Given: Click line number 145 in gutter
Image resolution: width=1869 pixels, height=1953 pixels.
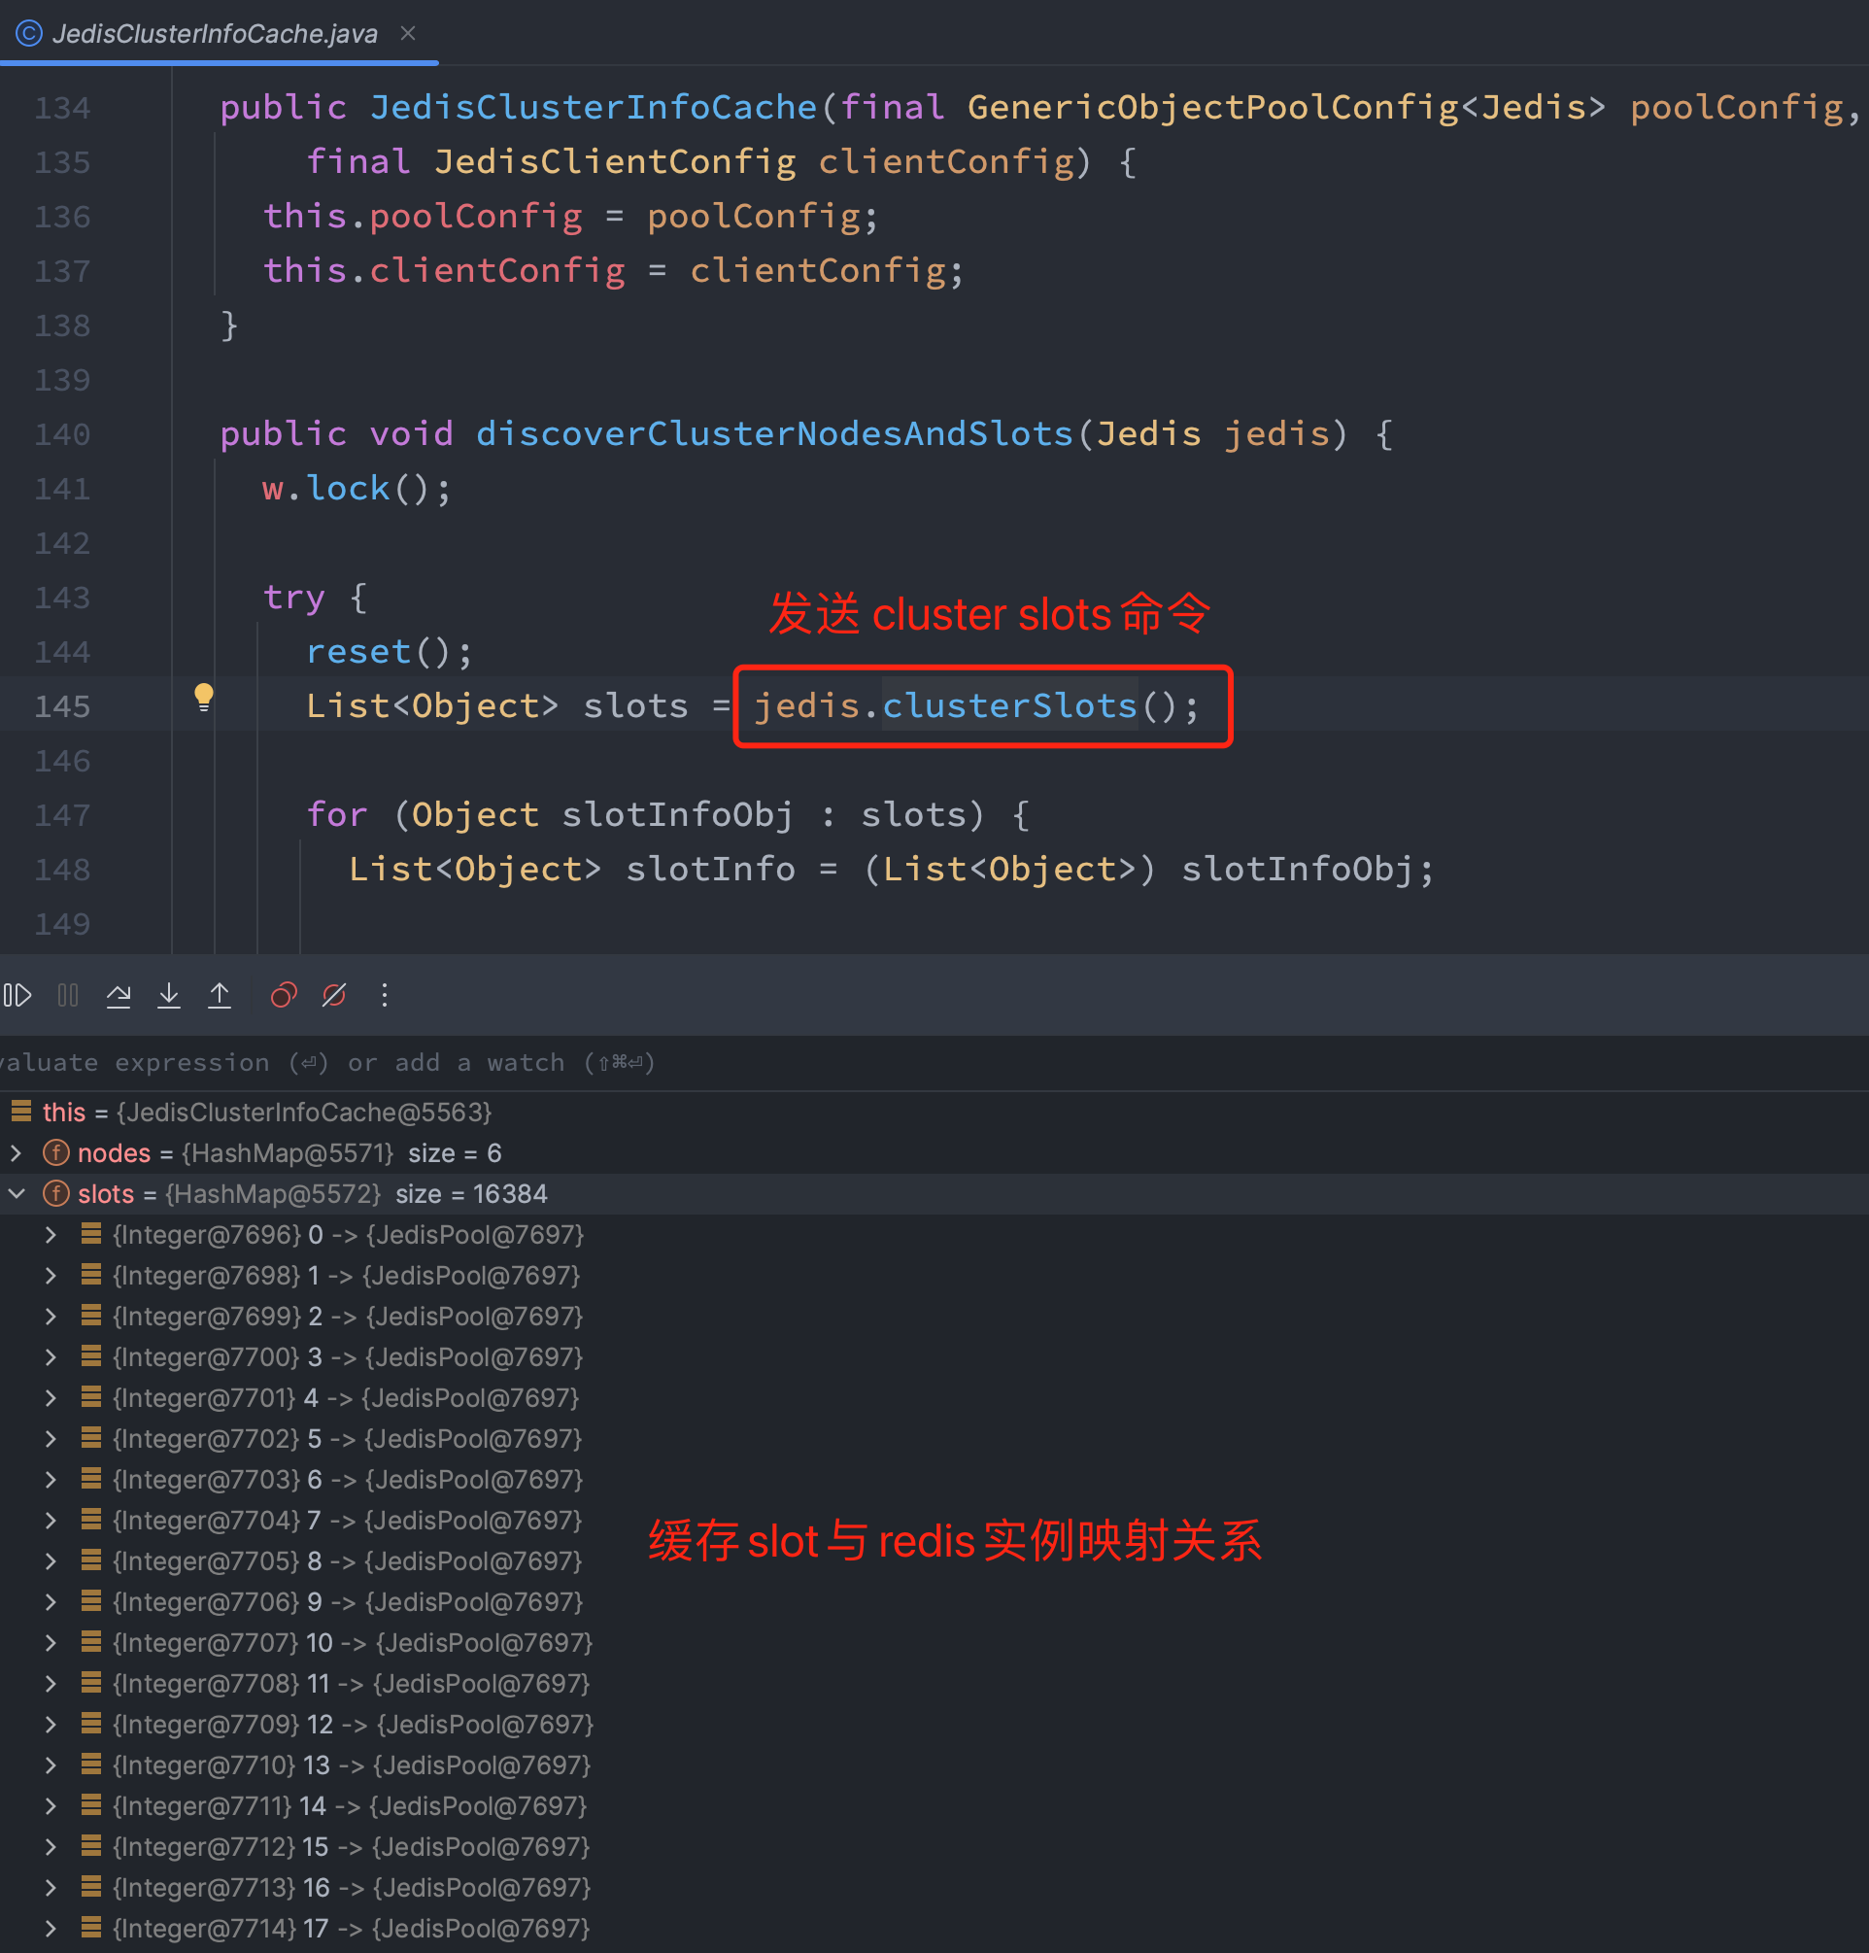Looking at the screenshot, I should [62, 706].
